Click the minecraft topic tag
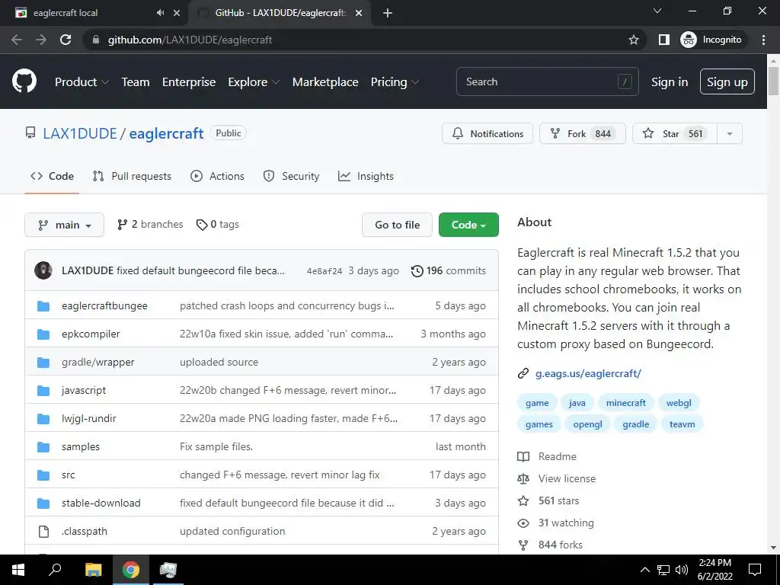The image size is (780, 585). tap(626, 403)
